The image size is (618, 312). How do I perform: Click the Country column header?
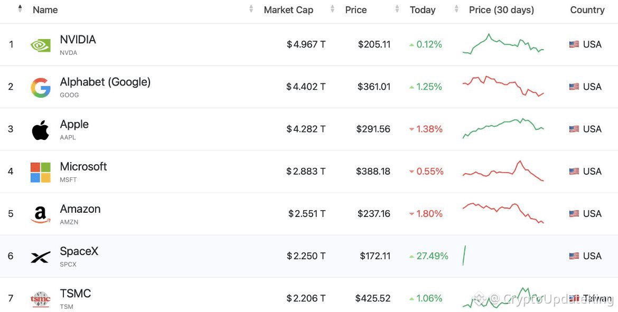pyautogui.click(x=587, y=10)
